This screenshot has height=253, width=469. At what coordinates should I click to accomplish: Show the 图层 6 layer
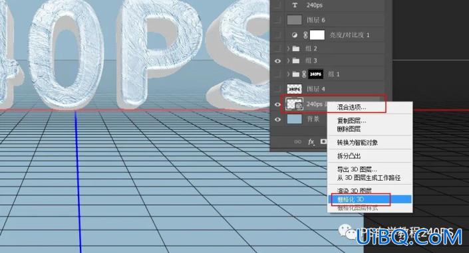[277, 20]
